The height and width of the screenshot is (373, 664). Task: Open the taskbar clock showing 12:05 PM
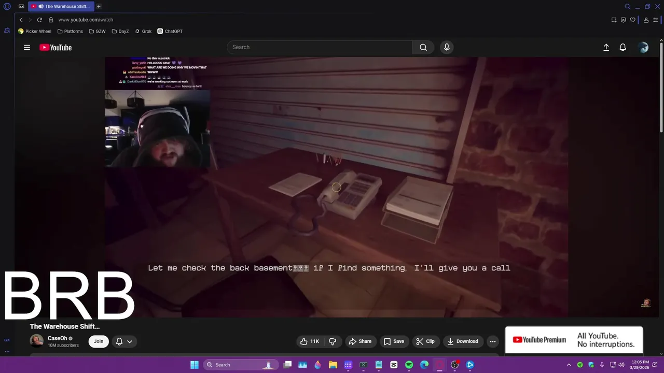click(639, 365)
